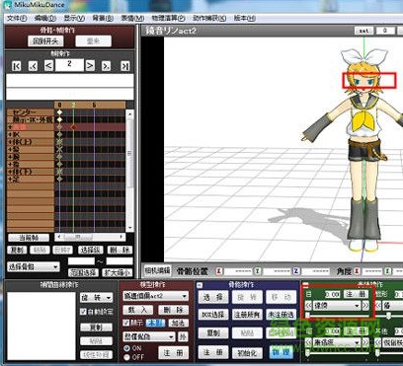Open the eye morph dropdown
The image size is (403, 366).
337,306
